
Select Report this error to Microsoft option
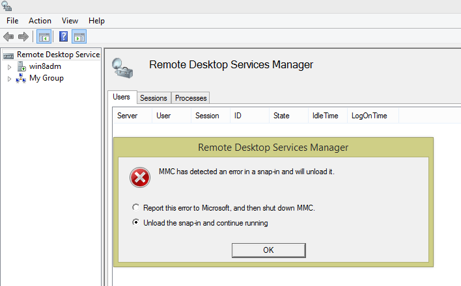pyautogui.click(x=135, y=207)
